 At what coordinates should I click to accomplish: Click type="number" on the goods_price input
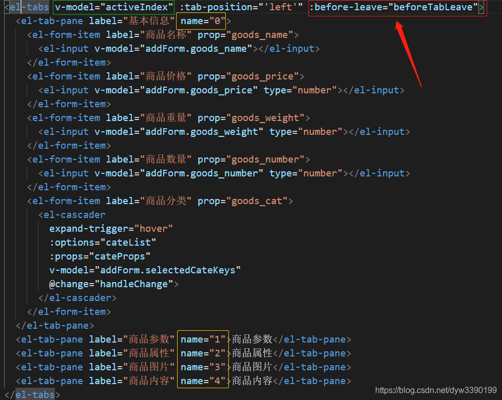(x=300, y=90)
